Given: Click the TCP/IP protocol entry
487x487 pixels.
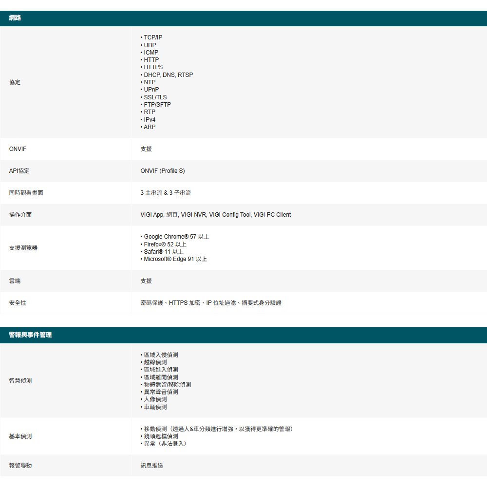Looking at the screenshot, I should click(153, 37).
